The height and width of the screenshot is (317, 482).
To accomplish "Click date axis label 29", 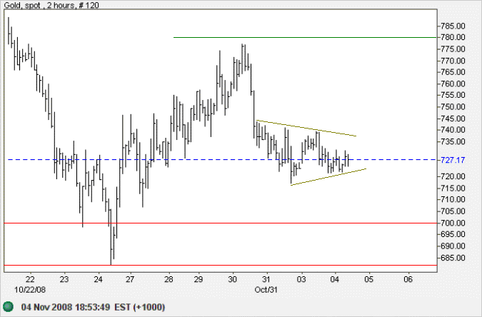I will point(199,279).
